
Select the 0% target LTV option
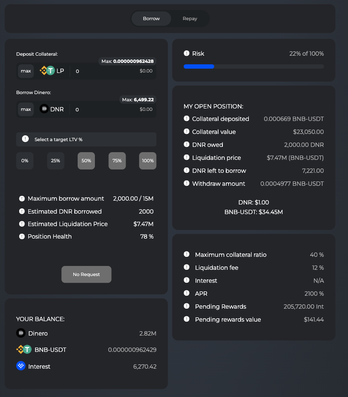point(25,160)
